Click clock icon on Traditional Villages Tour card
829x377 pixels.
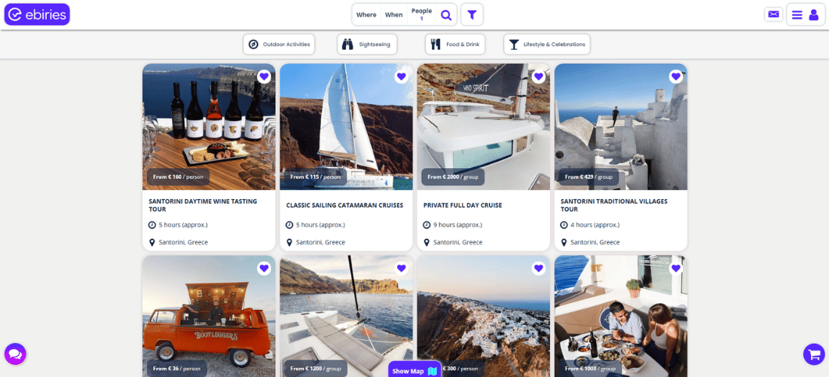tap(564, 225)
